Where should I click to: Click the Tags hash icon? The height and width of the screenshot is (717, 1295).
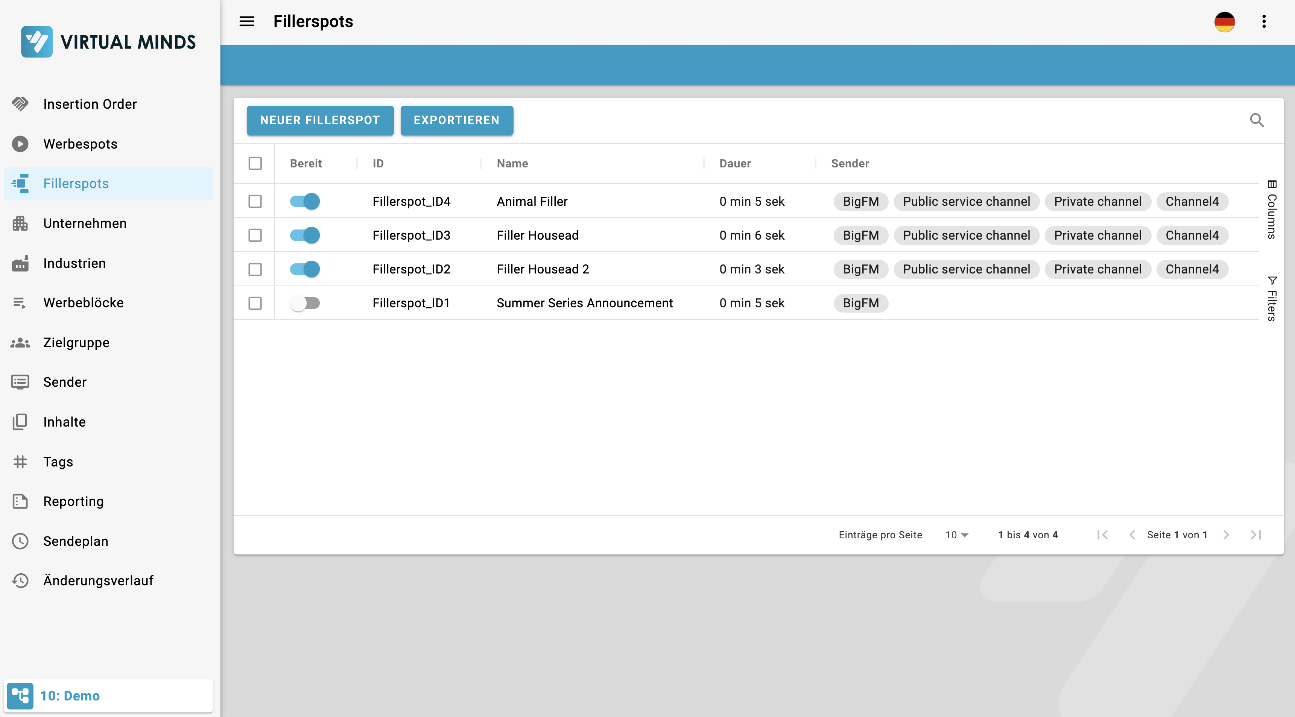coord(20,462)
